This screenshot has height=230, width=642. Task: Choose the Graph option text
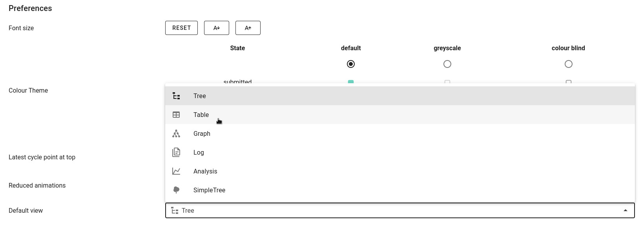(x=202, y=133)
